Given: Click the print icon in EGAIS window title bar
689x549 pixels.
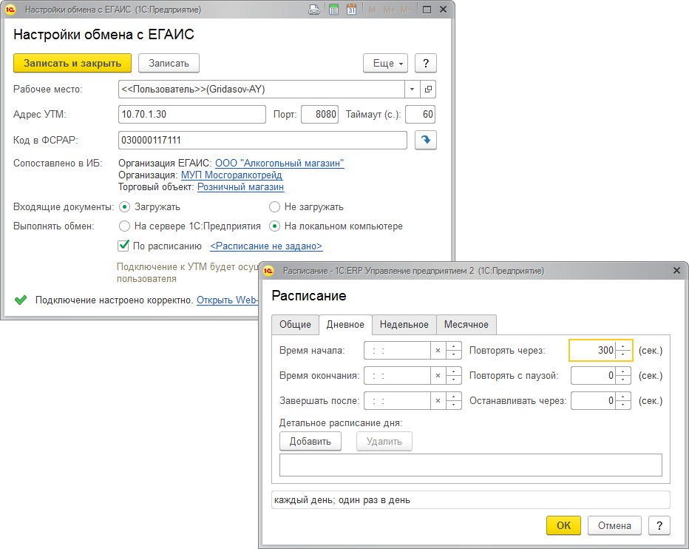Looking at the screenshot, I should click(x=314, y=9).
